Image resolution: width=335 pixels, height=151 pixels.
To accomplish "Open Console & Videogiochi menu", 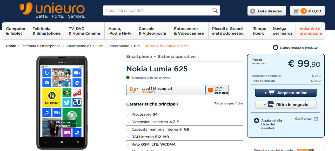I will click(x=152, y=31).
